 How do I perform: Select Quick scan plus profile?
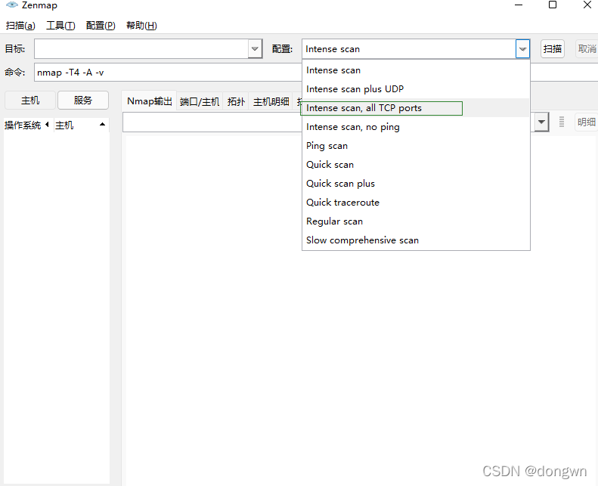coord(416,184)
